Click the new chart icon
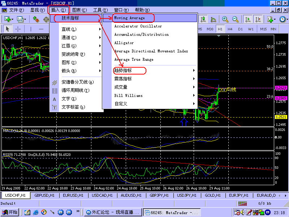Screen dimensions: 289x217 [7, 19]
